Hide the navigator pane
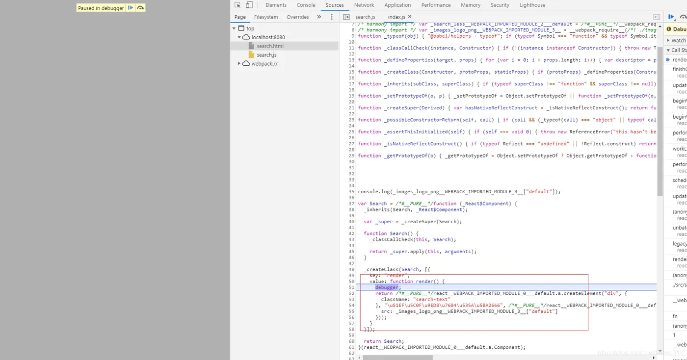The width and height of the screenshot is (687, 360). coord(346,17)
